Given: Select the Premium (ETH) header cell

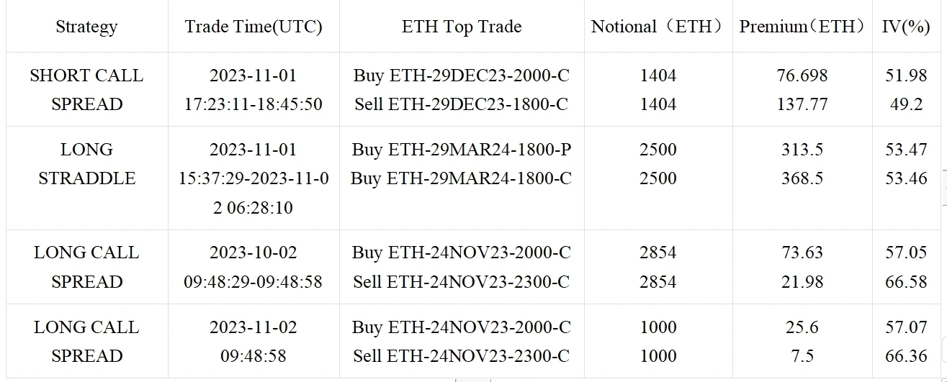Looking at the screenshot, I should tap(802, 27).
